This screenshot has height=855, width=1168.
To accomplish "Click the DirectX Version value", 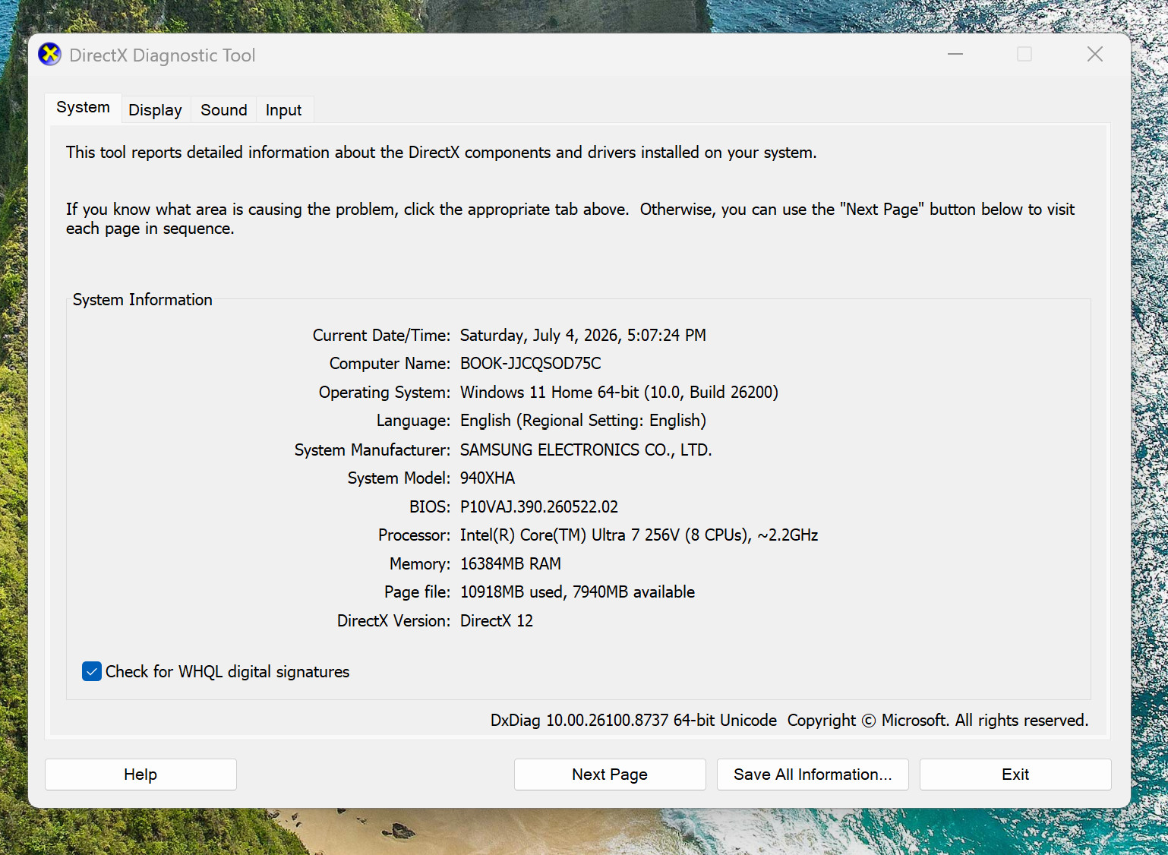I will (497, 621).
